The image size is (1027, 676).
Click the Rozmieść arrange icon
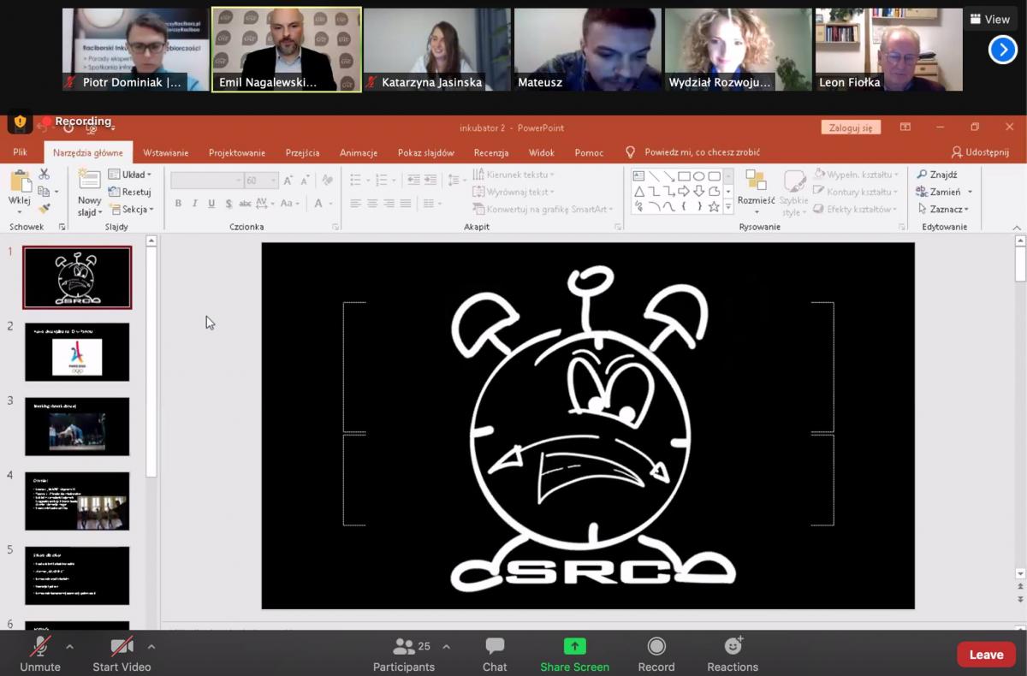(756, 180)
